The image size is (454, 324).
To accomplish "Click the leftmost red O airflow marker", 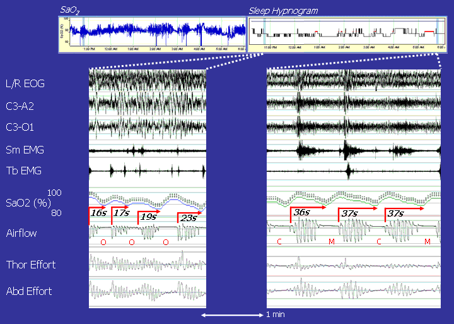I will (103, 242).
